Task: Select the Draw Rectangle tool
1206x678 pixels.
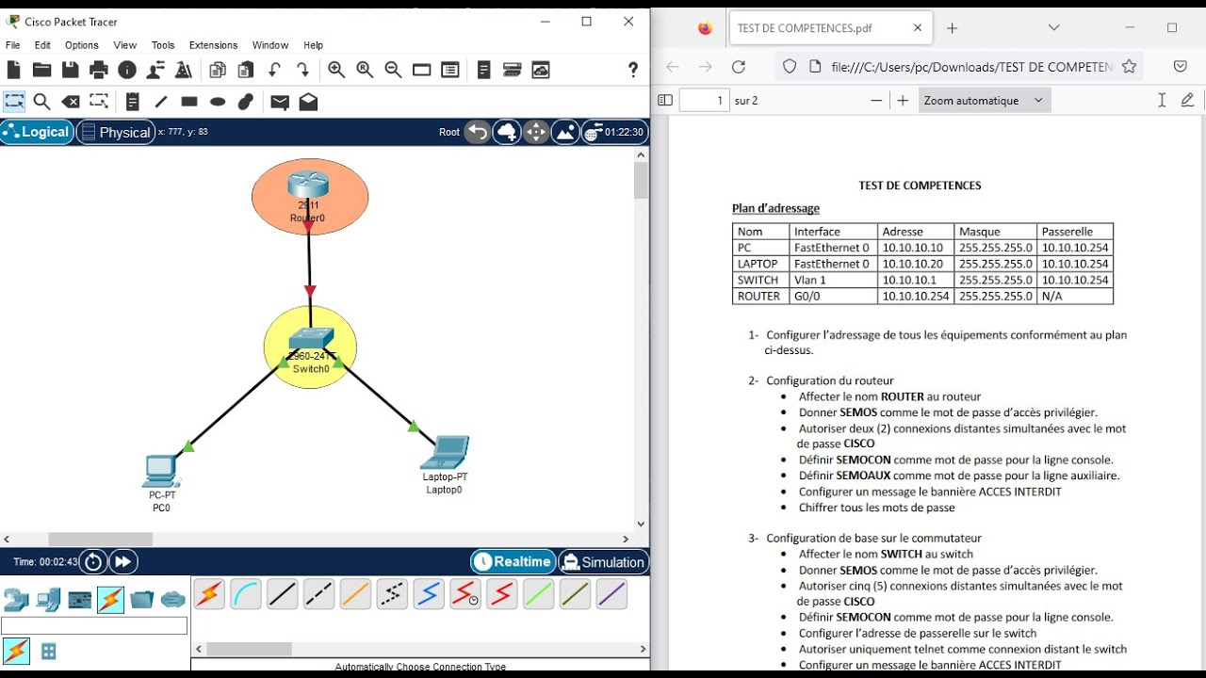Action: [189, 102]
